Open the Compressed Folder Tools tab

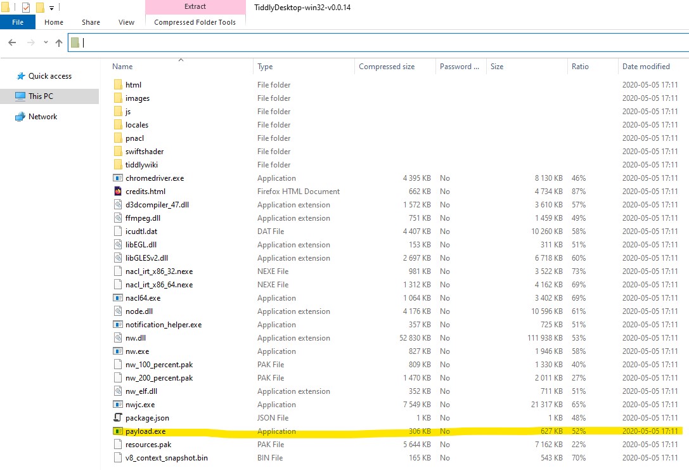pos(195,22)
